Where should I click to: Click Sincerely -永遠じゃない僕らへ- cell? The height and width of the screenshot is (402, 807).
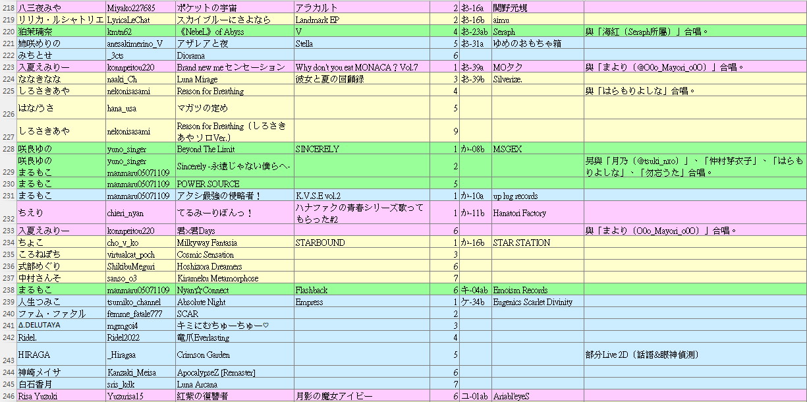[x=234, y=167]
